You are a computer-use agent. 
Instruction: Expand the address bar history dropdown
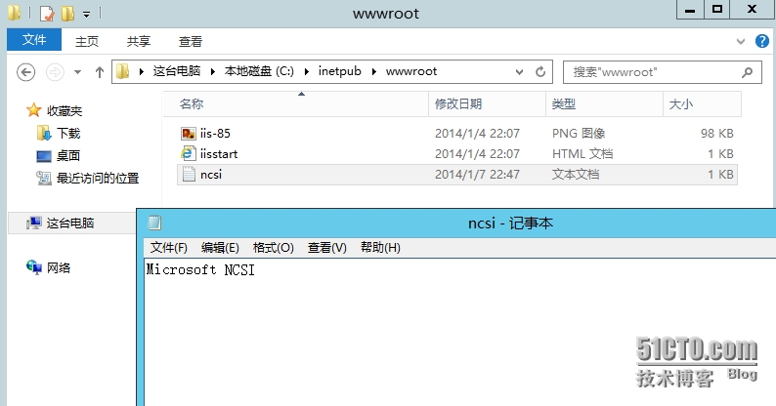point(519,72)
